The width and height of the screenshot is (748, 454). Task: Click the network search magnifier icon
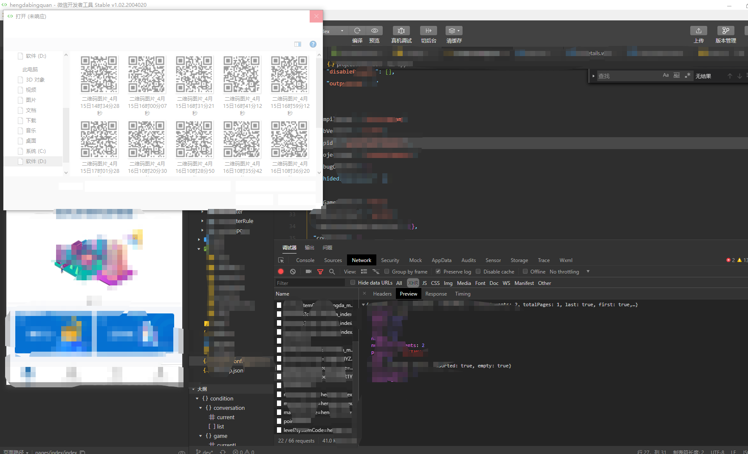pyautogui.click(x=332, y=272)
